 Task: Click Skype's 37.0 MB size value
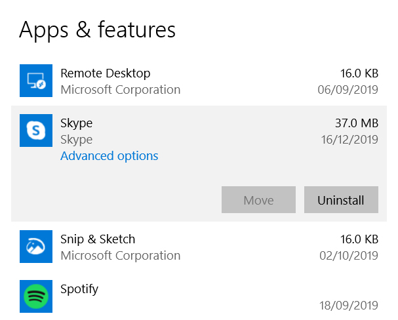click(356, 123)
